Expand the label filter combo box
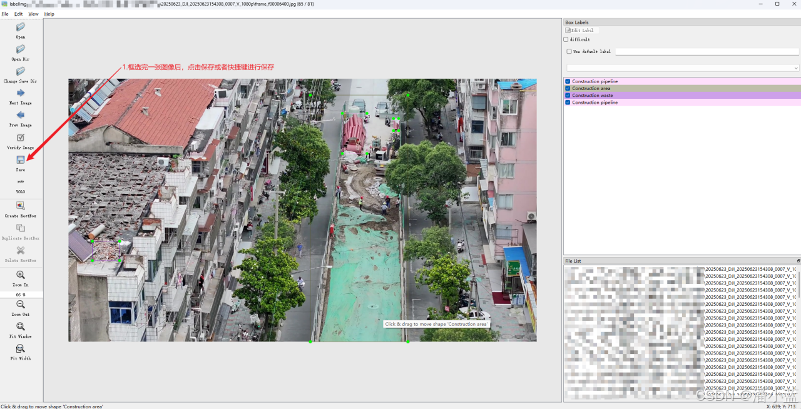801x409 pixels. click(x=683, y=68)
